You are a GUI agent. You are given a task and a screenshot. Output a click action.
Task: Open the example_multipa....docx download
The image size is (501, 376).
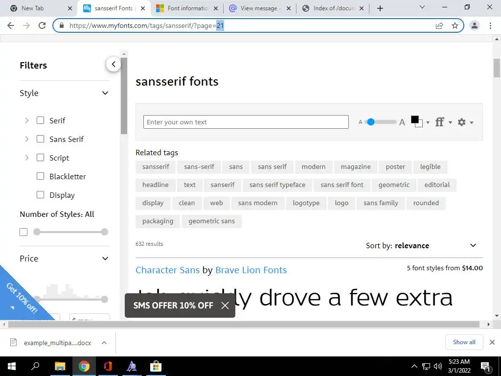[x=57, y=343]
